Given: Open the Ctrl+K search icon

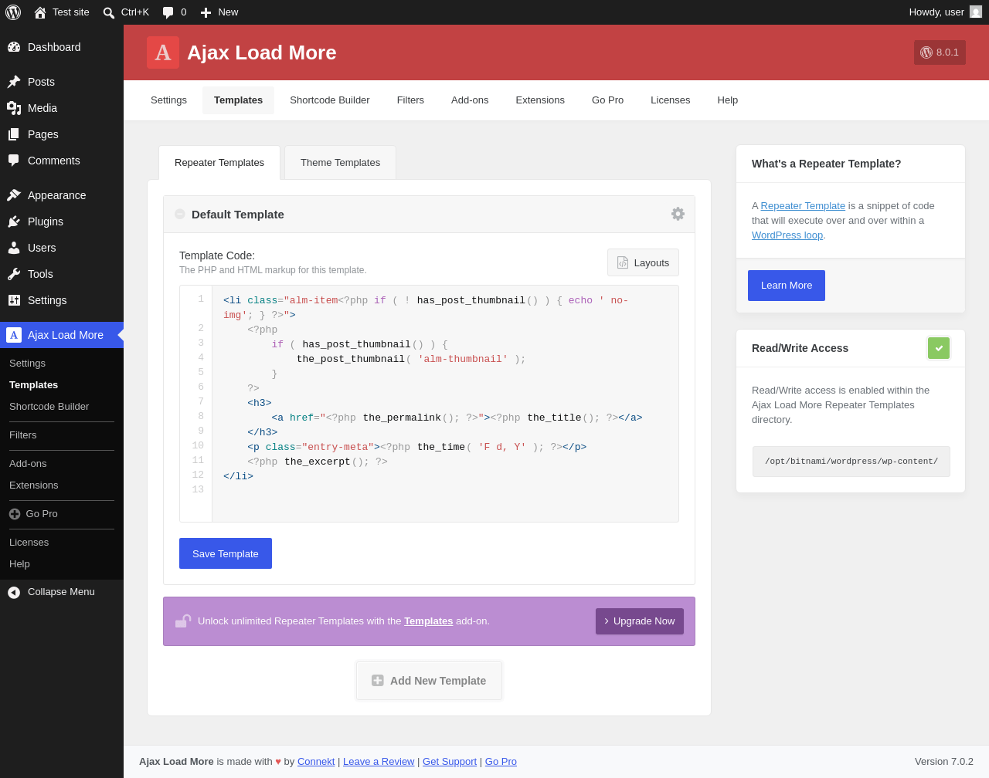Looking at the screenshot, I should [109, 12].
